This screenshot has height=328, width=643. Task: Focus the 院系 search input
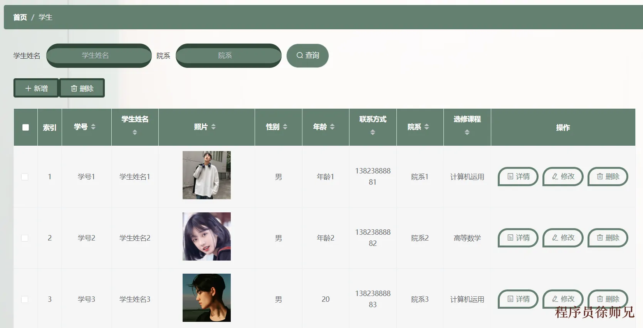tap(228, 56)
